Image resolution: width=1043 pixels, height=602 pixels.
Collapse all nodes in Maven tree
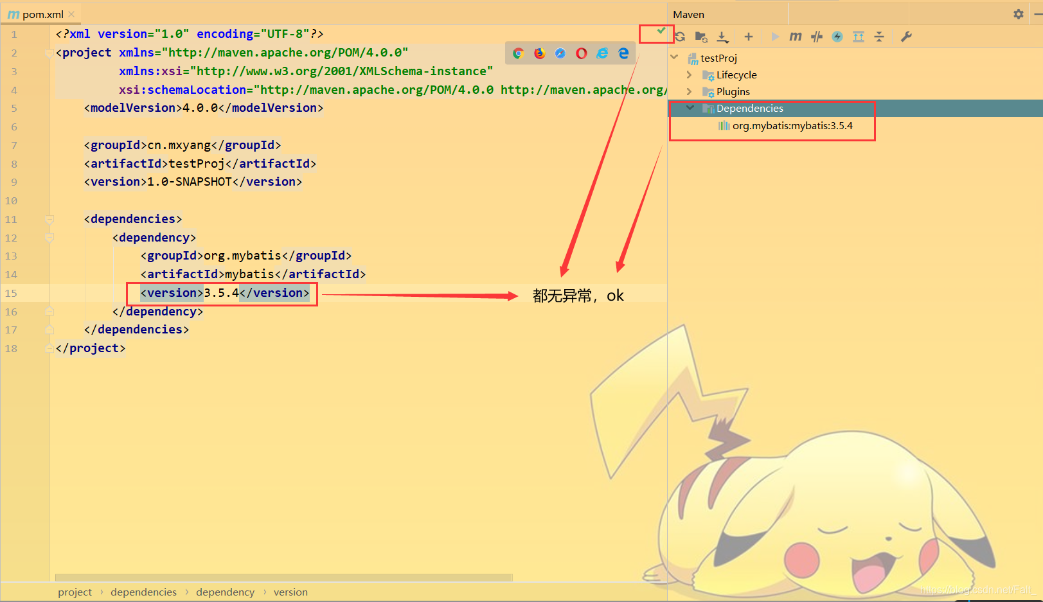(879, 37)
